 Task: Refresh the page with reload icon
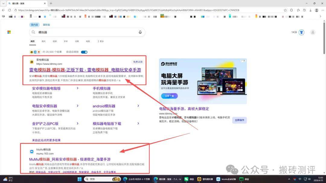[x=10, y=10]
